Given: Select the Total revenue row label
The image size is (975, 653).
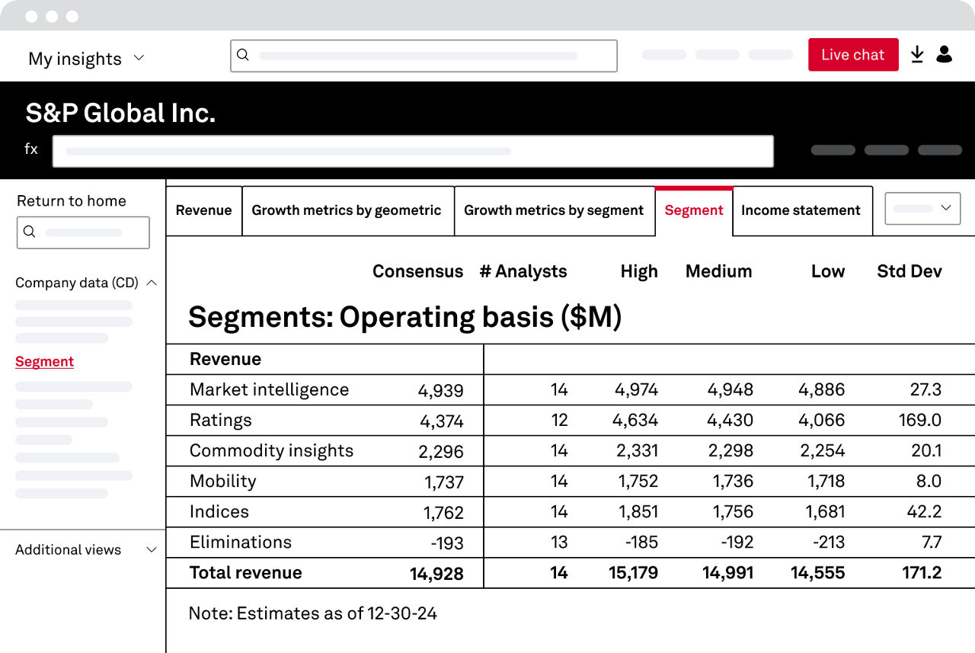Looking at the screenshot, I should pos(245,572).
